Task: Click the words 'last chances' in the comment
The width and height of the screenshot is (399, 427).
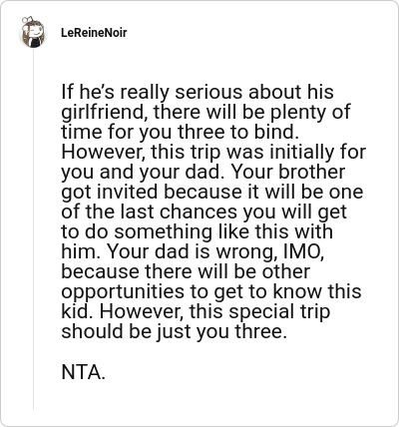Action: (x=179, y=212)
